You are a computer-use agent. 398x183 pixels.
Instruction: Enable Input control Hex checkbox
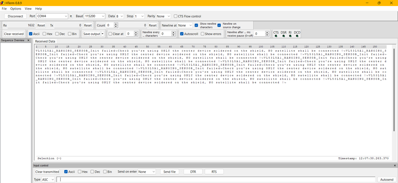click(79, 171)
